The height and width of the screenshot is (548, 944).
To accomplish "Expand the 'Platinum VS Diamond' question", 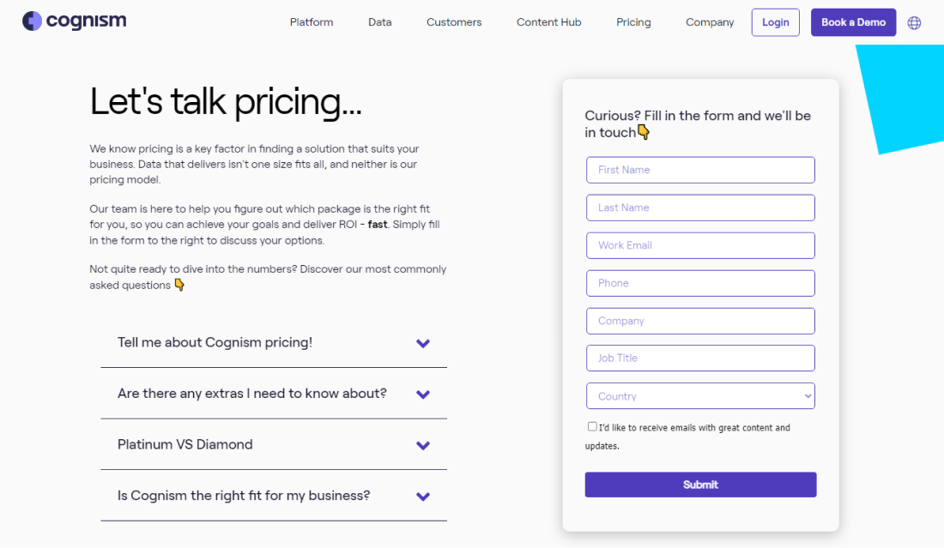I will point(422,445).
